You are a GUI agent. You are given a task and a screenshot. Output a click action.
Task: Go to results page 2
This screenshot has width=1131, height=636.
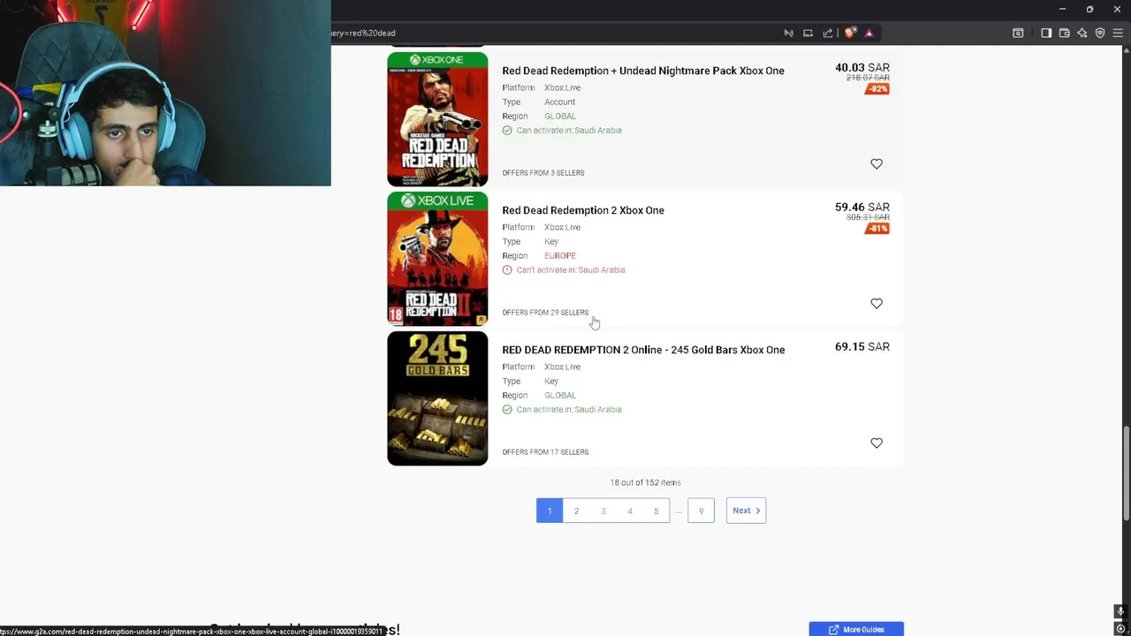pos(576,511)
